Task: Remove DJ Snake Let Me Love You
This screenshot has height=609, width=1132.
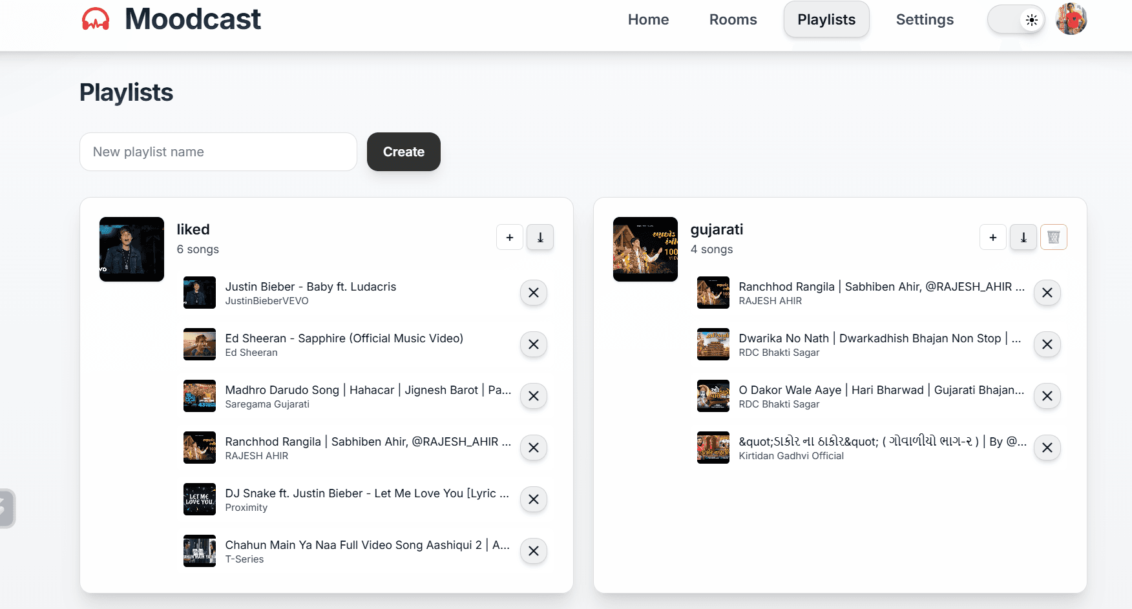Action: tap(533, 499)
